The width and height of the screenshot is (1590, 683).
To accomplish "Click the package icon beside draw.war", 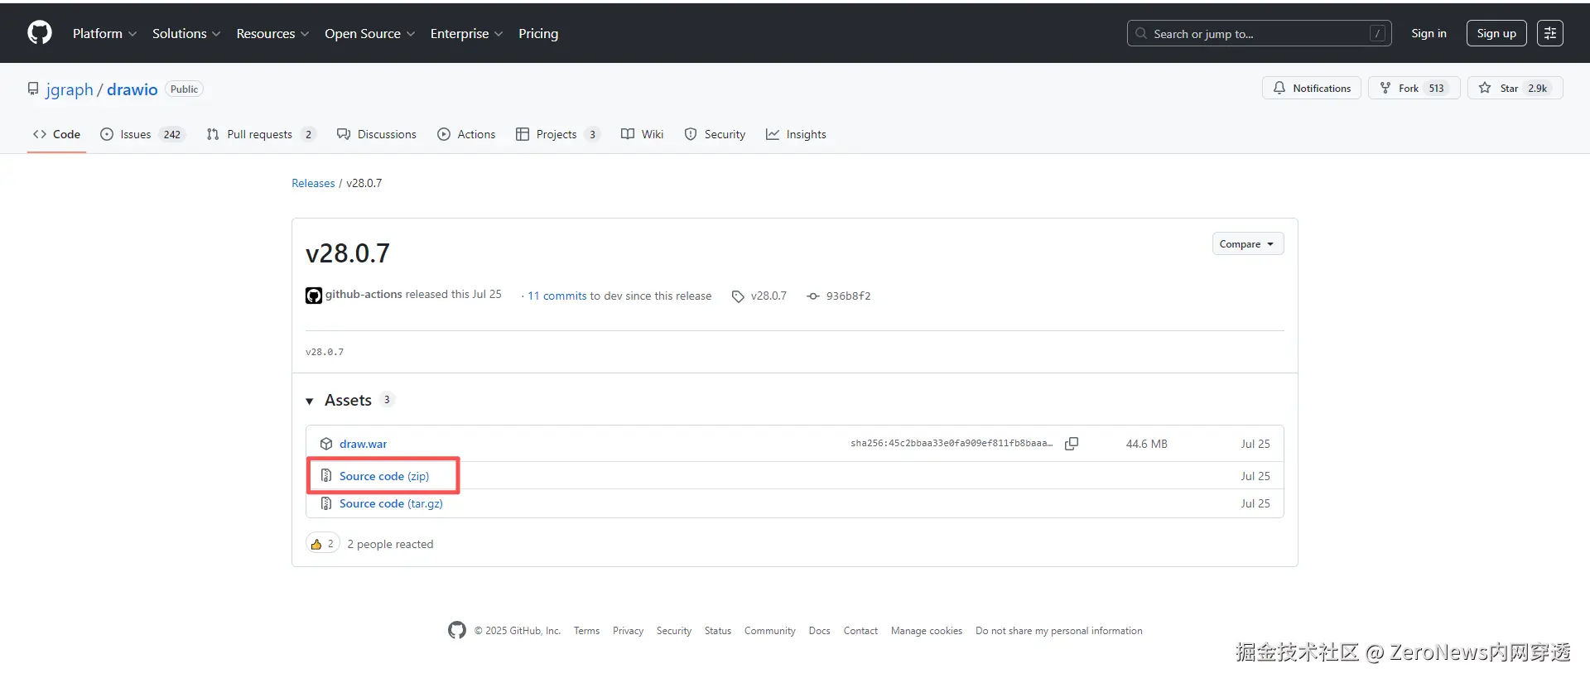I will click(x=326, y=444).
